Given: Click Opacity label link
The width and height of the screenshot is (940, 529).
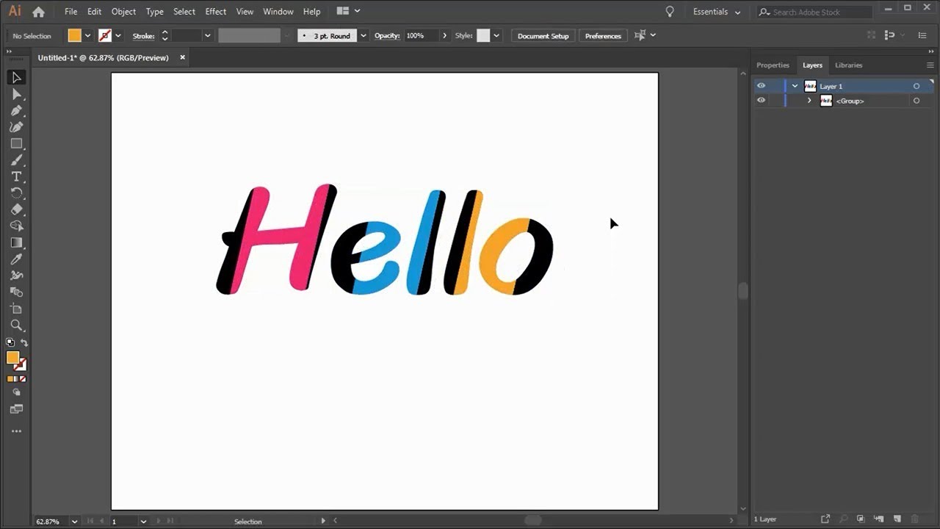Looking at the screenshot, I should (x=387, y=35).
